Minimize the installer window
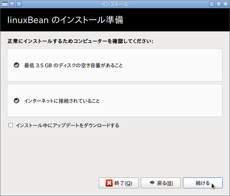The width and height of the screenshot is (230, 196). click(x=212, y=4)
